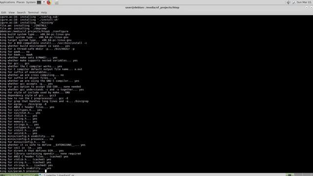Image resolution: width=313 pixels, height=176 pixels.
Task: Click the search magnifier icon beside the clock
Action: click(x=294, y=2)
